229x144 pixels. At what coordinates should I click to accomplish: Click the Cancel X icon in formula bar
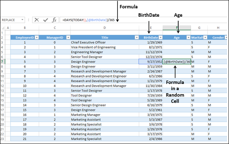coord(37,20)
